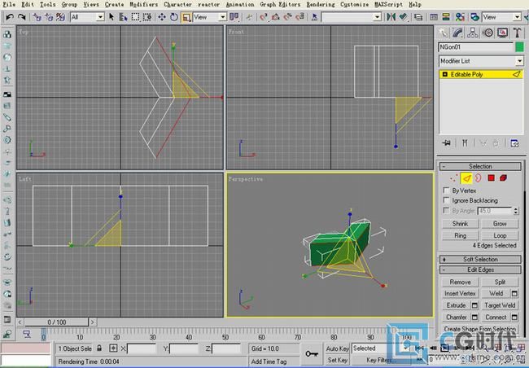Toggle the selection lock padlock icon
The height and width of the screenshot is (368, 529).
[99, 348]
